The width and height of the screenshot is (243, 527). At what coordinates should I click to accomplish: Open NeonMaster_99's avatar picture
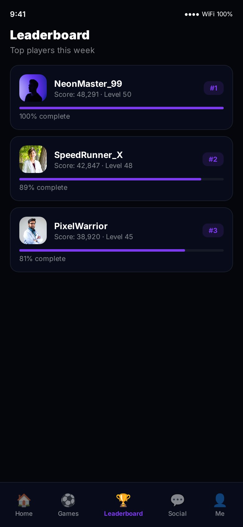click(x=33, y=88)
